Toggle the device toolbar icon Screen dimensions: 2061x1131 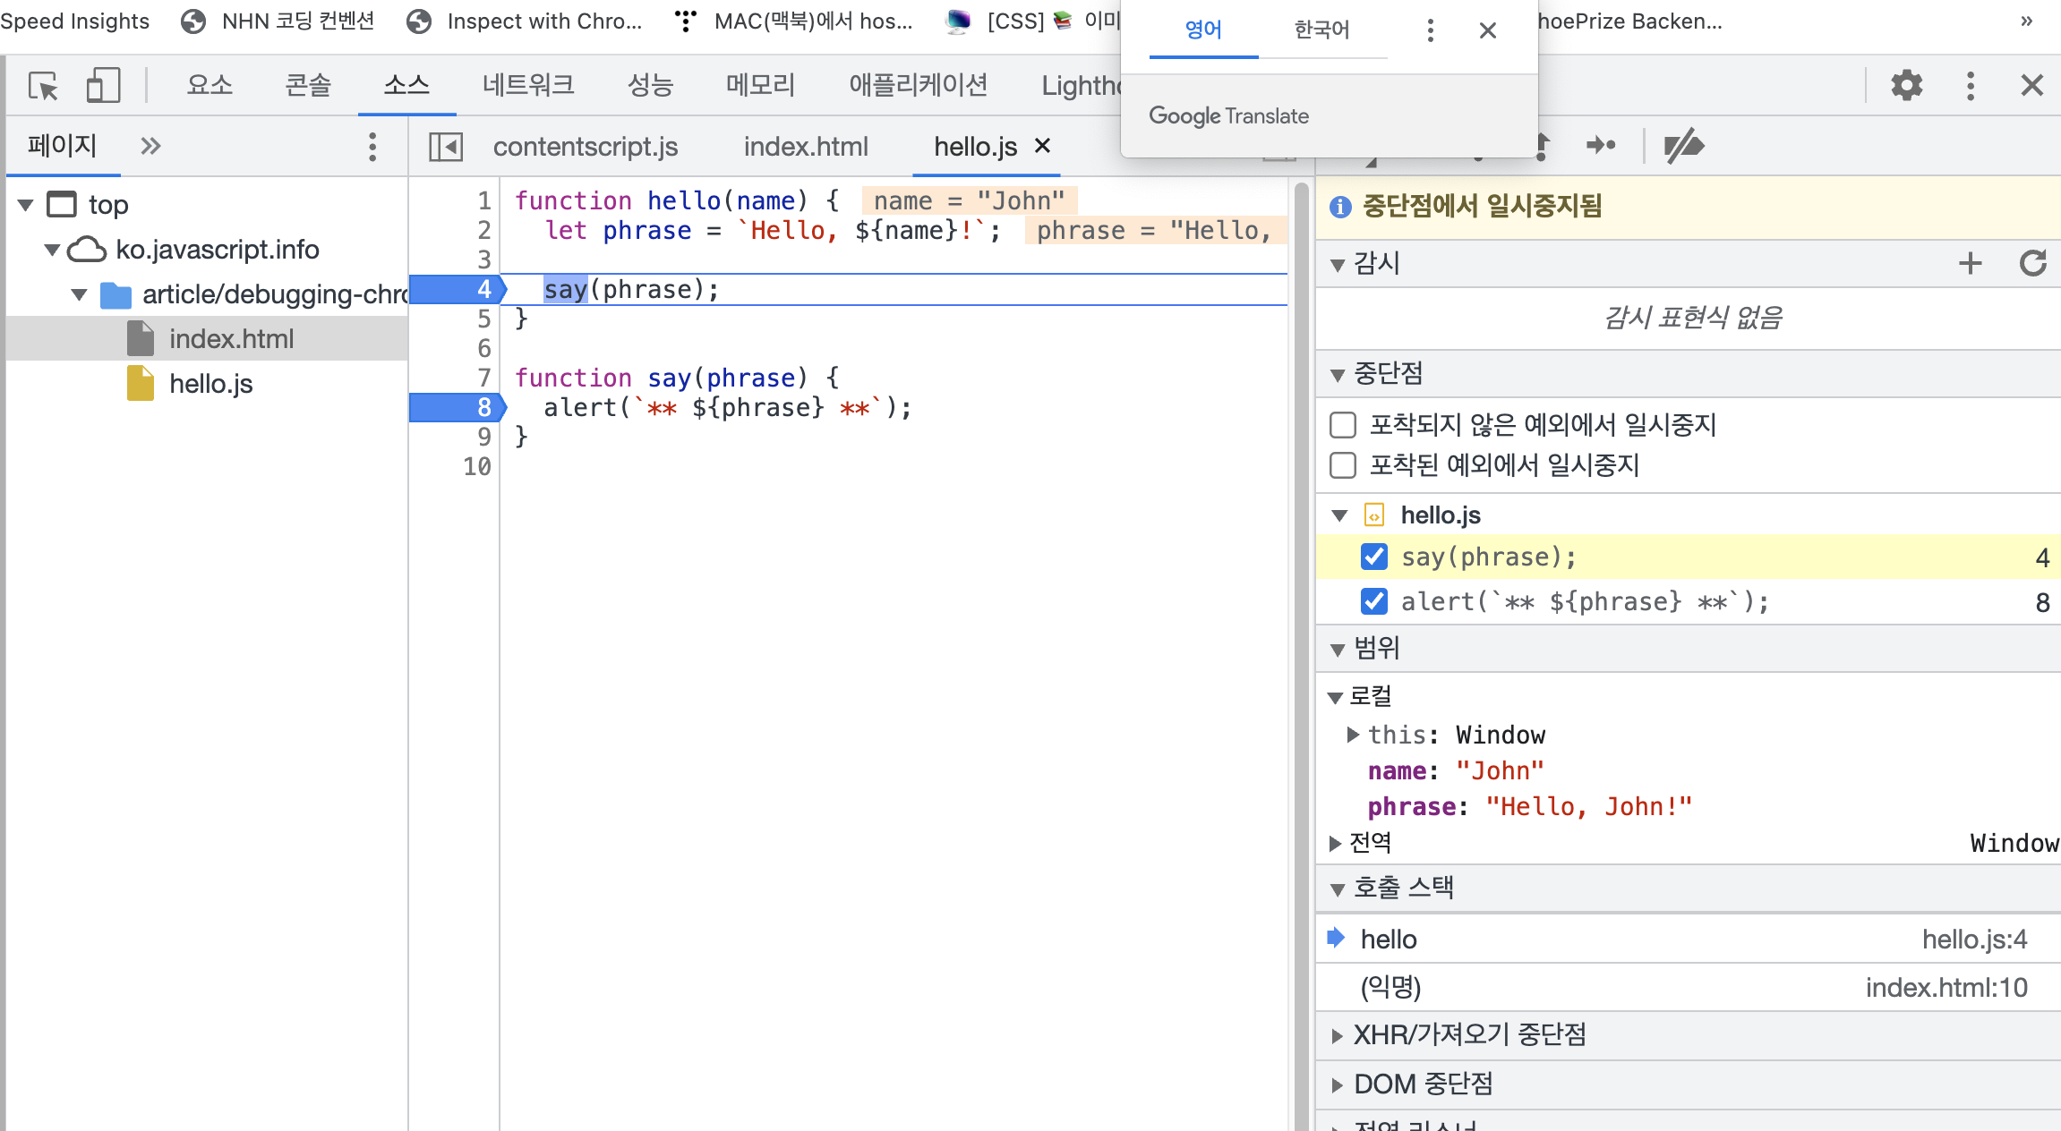(x=103, y=86)
